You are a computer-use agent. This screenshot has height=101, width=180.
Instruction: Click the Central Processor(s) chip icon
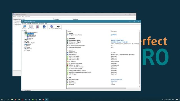pos(26,32)
